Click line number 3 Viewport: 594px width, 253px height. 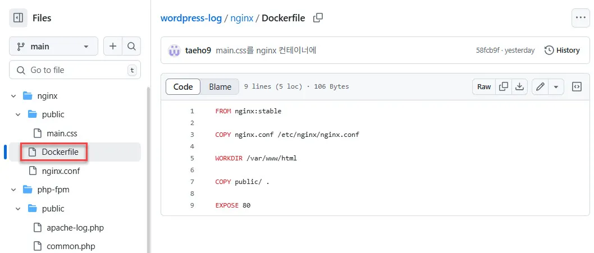click(192, 135)
